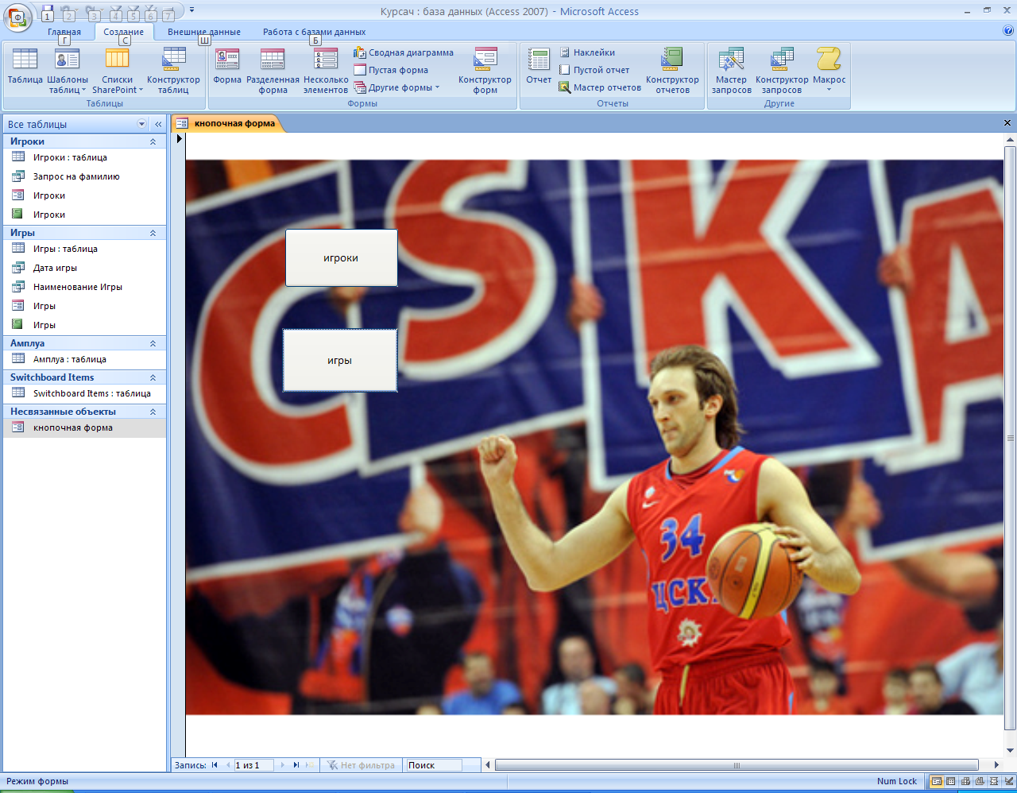Launch Конструктор таблиц

173,70
